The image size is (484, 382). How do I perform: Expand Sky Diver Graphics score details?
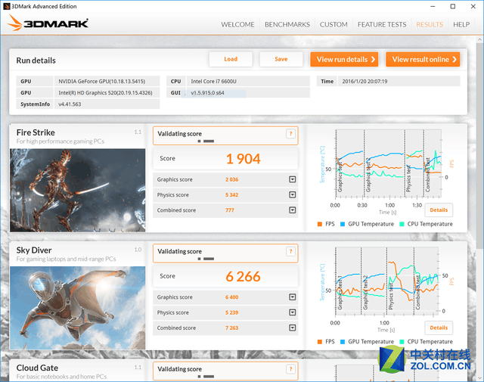click(293, 297)
